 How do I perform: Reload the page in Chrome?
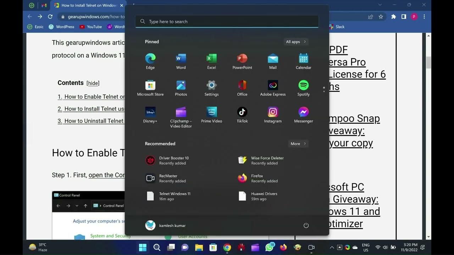click(50, 17)
